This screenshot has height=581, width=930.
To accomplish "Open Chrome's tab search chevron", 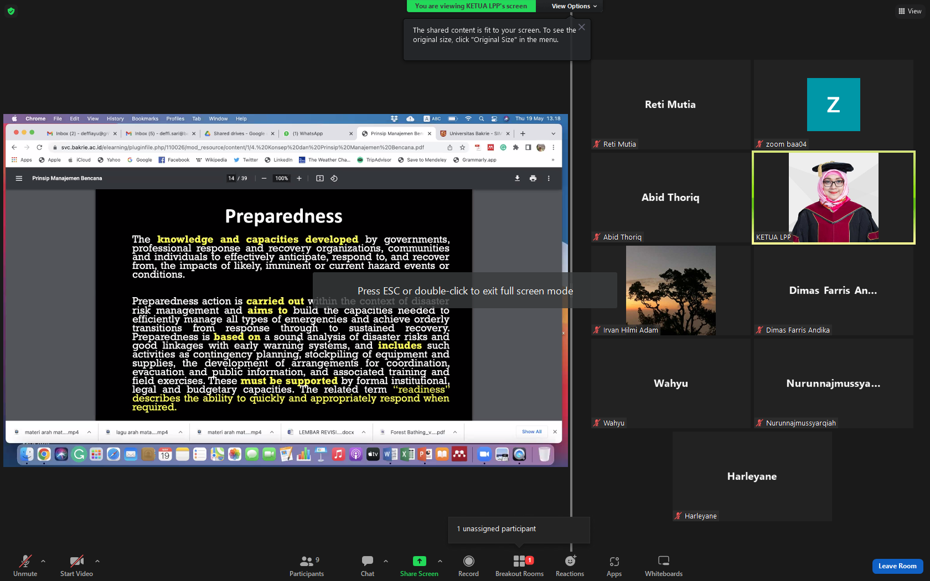I will click(553, 133).
